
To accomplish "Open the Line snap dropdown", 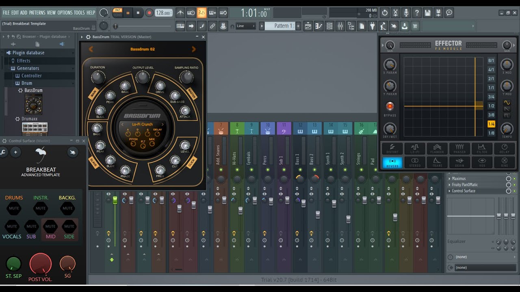I will pos(246,26).
